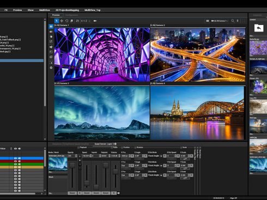Toggle visibility eye on the blue layer row
The height and width of the screenshot is (200, 267).
(x=15, y=158)
